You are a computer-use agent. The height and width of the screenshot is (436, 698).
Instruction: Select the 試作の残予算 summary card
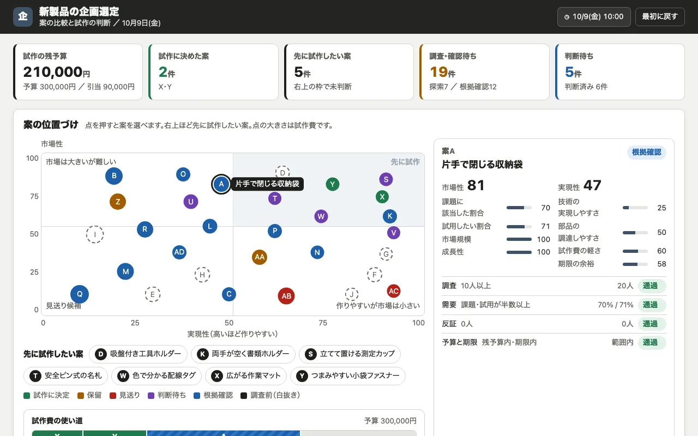[x=78, y=72]
